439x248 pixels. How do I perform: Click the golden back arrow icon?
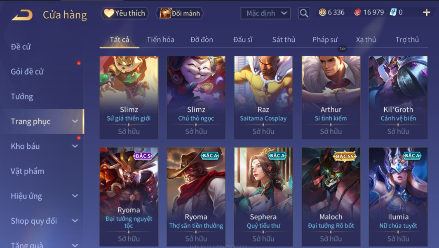pyautogui.click(x=22, y=15)
